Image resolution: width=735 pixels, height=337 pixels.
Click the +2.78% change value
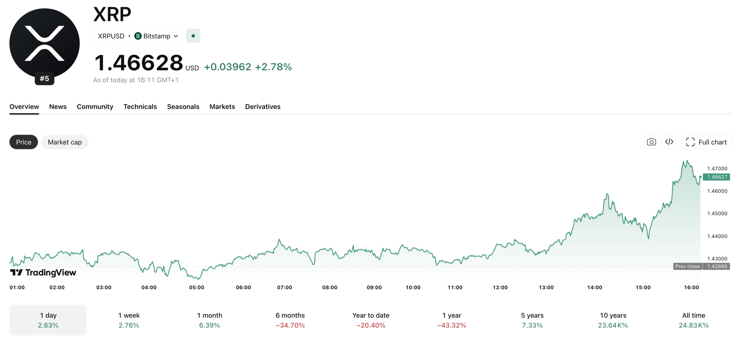[273, 67]
